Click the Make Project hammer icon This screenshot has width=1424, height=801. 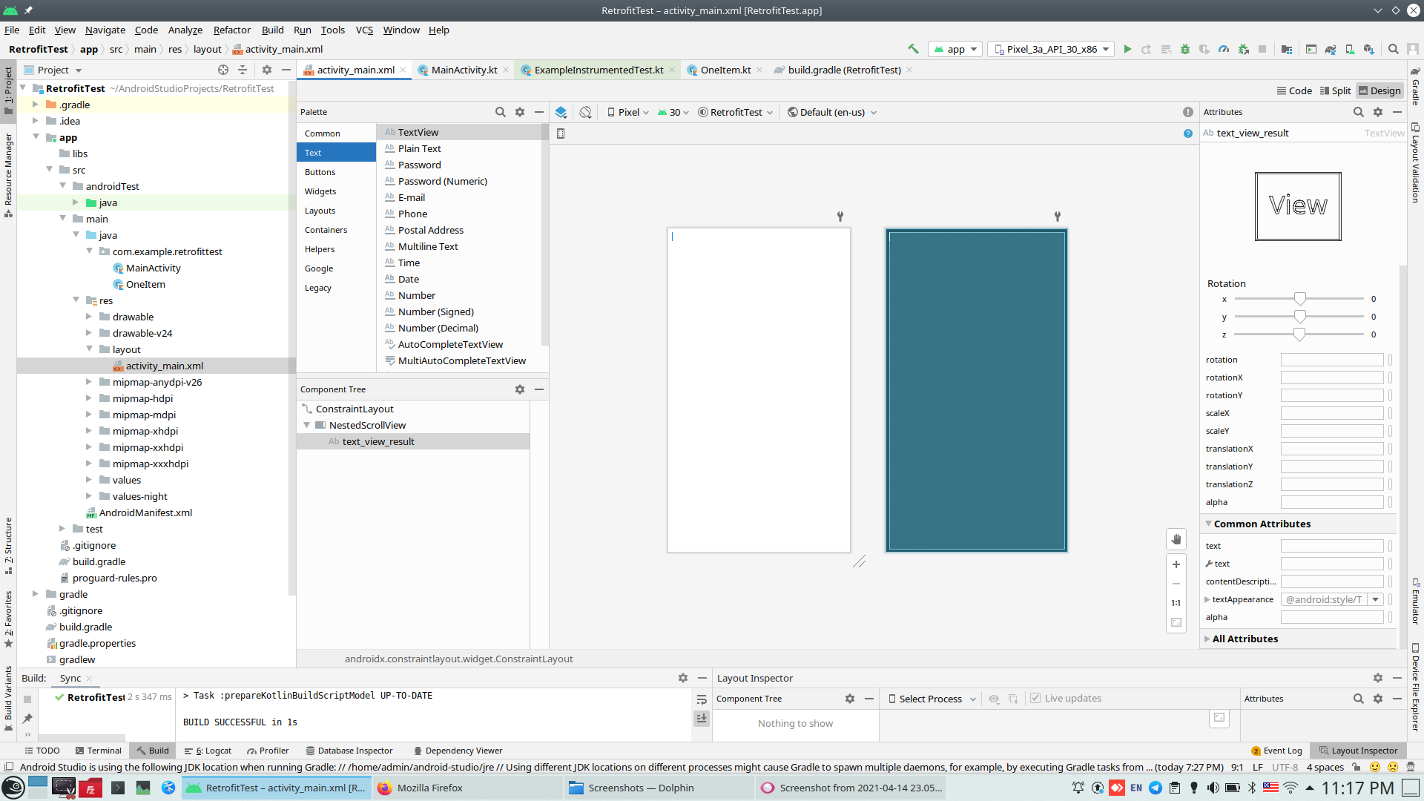click(913, 49)
